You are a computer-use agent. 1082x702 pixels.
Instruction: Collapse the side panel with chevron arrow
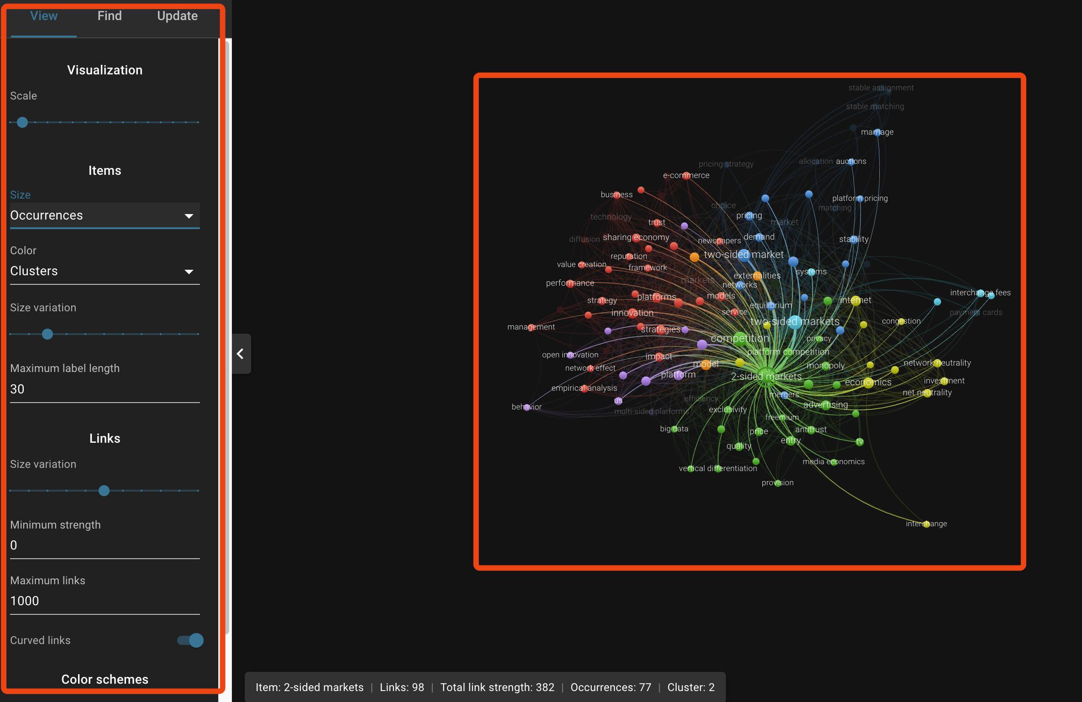click(241, 354)
